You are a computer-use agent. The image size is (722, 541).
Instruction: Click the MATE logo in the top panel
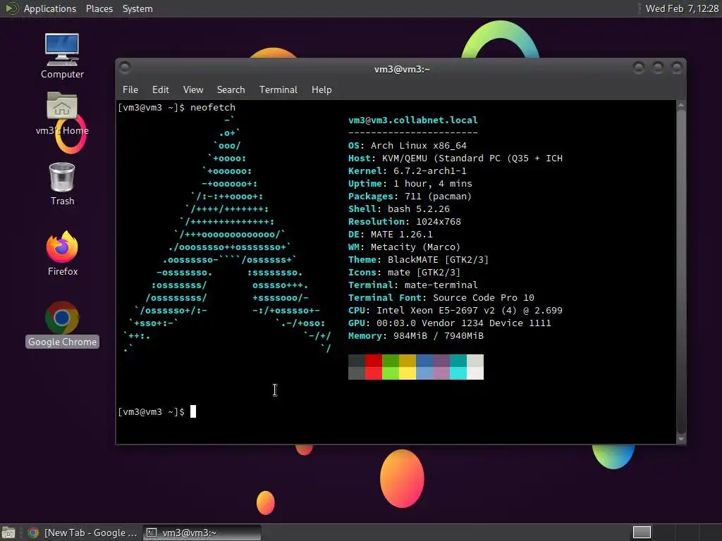[11, 8]
